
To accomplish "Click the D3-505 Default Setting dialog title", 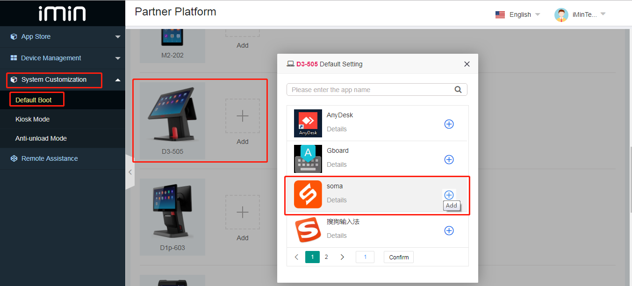I will coord(329,64).
